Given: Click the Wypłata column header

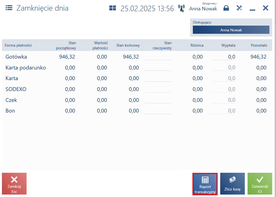Looking at the screenshot, I should pos(228,46).
